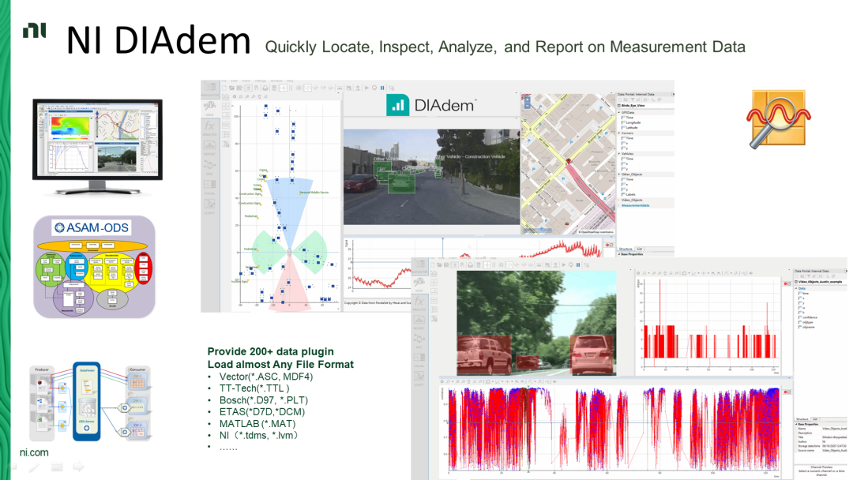The image size is (853, 480).
Task: Click the cursor marker atop upper signal chart
Action: [x=442, y=238]
